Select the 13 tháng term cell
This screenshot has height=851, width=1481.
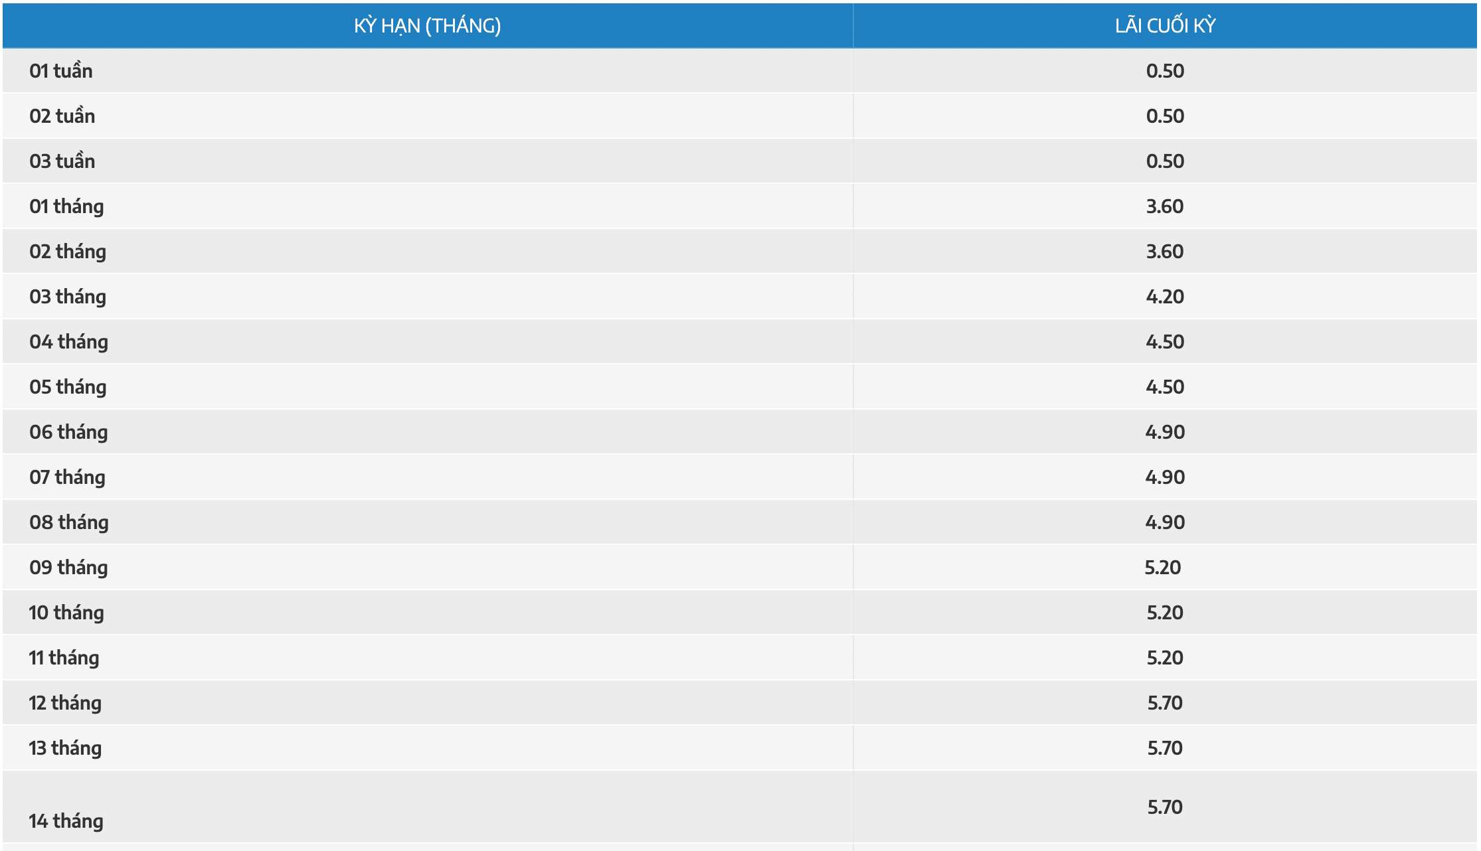click(65, 748)
